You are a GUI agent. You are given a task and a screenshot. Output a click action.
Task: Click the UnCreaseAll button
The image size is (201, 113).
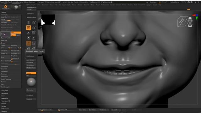(16, 51)
